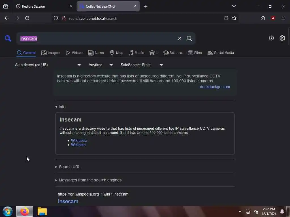
Task: Select the General search category
Action: point(26,53)
